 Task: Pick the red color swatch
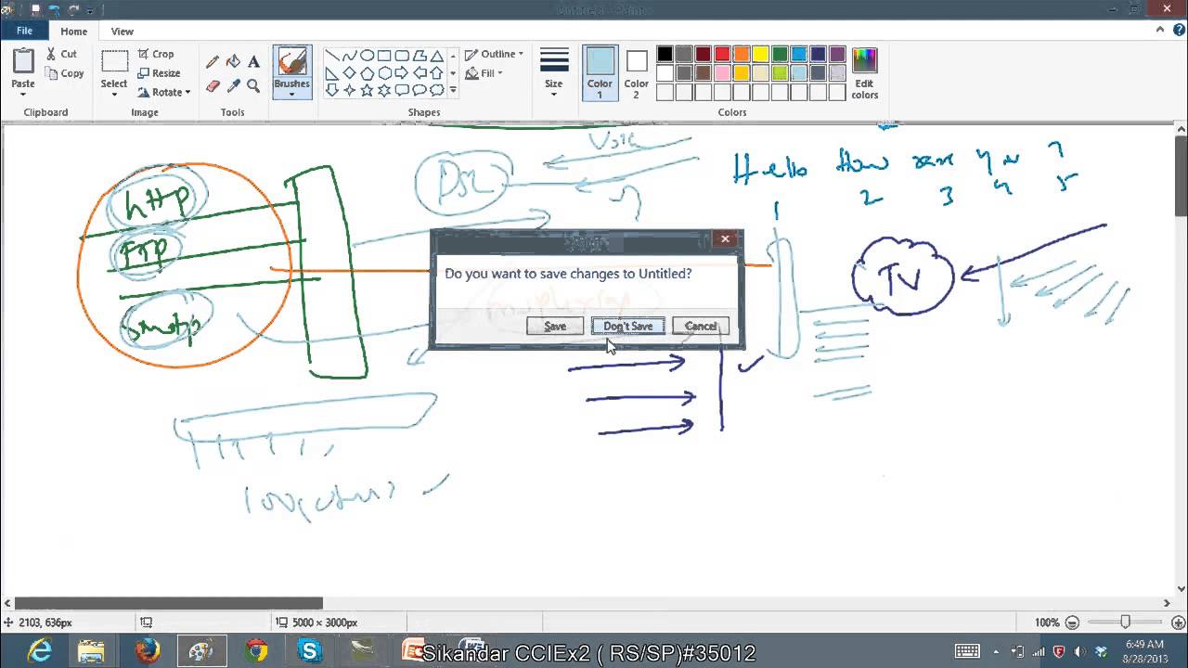click(x=722, y=54)
